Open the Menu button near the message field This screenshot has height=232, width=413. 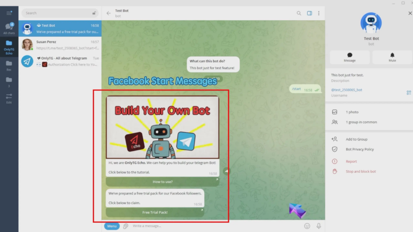coord(112,226)
